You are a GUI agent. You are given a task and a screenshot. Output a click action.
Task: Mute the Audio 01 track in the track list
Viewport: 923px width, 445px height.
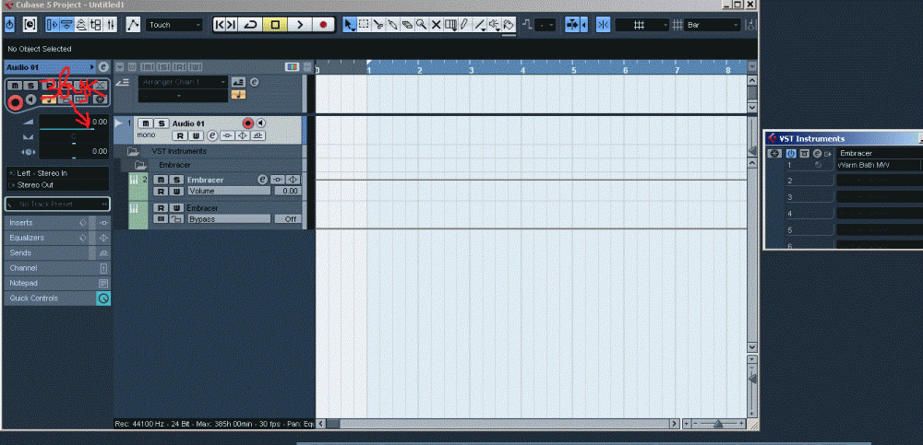[146, 123]
